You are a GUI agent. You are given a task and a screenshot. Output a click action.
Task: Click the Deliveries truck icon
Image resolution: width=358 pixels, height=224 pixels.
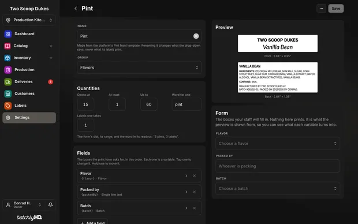(8, 82)
